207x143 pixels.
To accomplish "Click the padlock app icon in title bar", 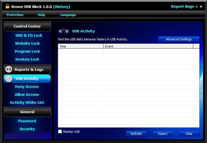I will pyautogui.click(x=7, y=6).
